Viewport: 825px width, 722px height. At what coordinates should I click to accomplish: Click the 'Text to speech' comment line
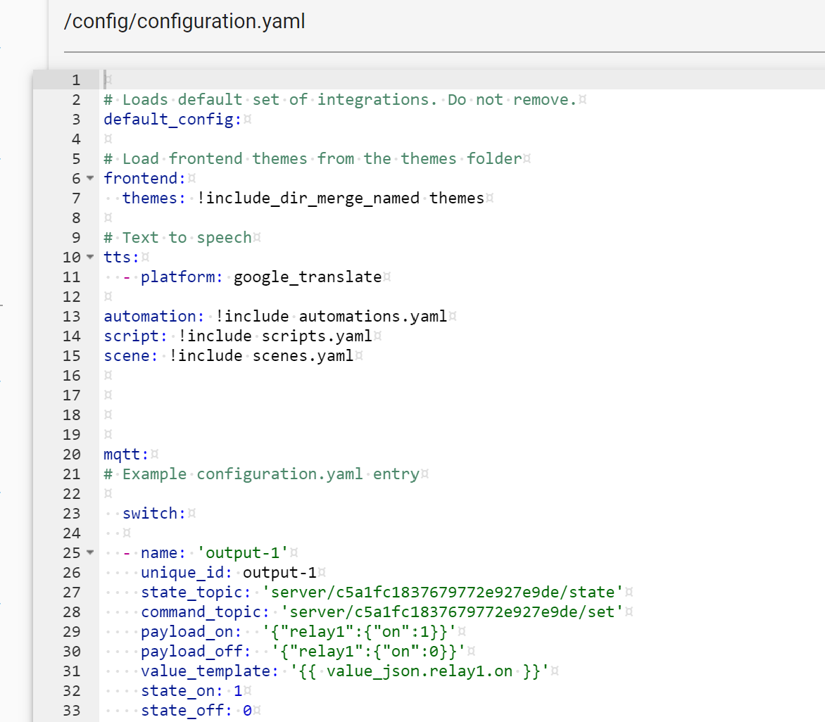(187, 238)
